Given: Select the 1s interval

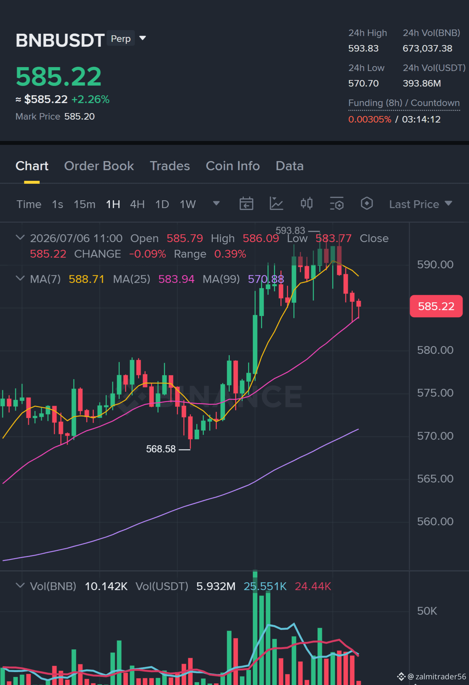Looking at the screenshot, I should [58, 204].
